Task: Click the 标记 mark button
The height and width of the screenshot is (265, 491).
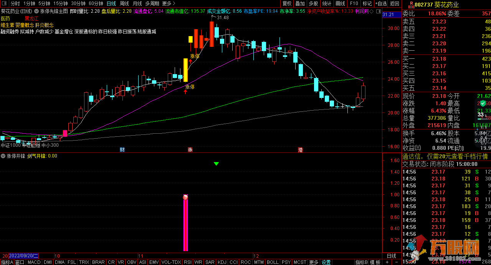Action: pos(367,3)
